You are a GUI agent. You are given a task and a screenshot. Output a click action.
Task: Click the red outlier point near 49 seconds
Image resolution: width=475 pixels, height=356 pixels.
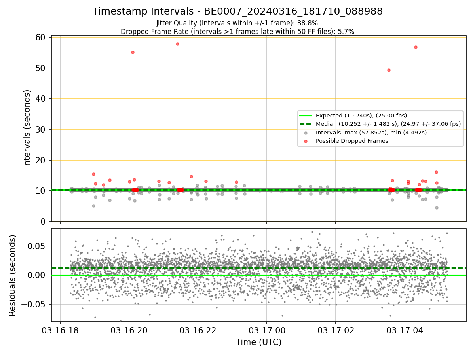click(x=389, y=70)
